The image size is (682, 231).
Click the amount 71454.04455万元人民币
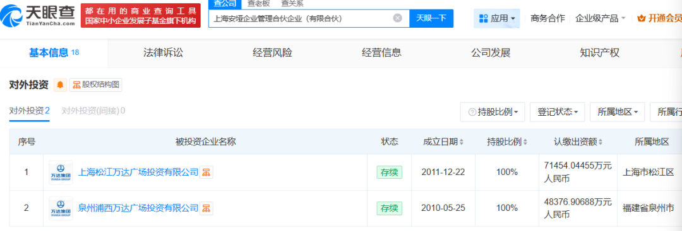(x=578, y=172)
